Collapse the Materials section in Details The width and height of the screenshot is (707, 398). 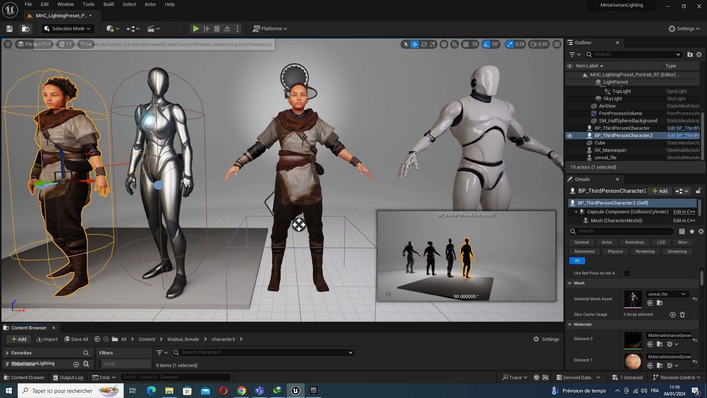pos(570,325)
